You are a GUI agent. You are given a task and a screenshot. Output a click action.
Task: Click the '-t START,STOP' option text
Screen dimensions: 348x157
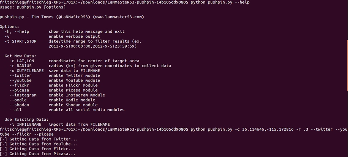point(20,41)
